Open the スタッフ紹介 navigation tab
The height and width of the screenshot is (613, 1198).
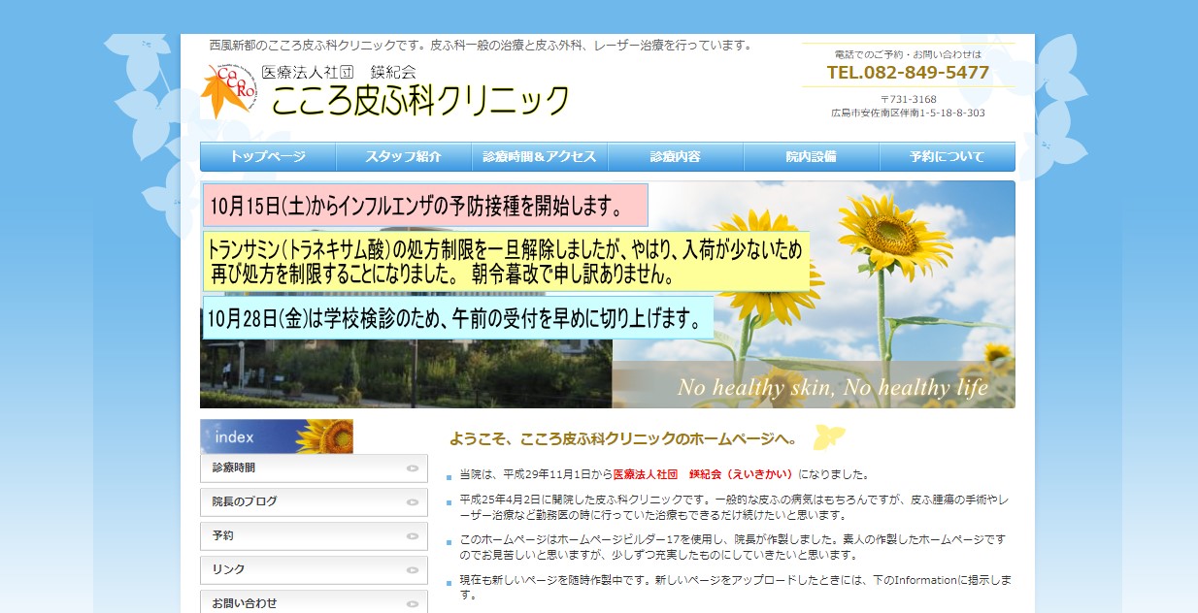pos(404,157)
